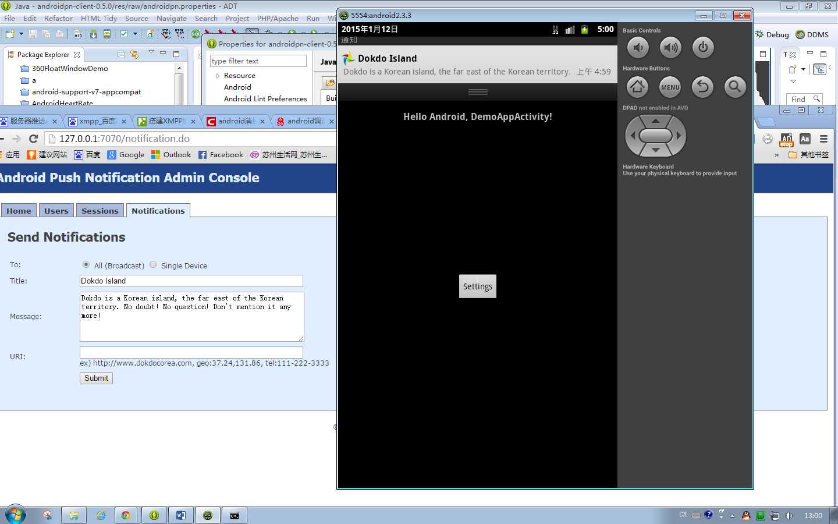The image size is (838, 524).
Task: Open the Refactor menu
Action: click(58, 18)
